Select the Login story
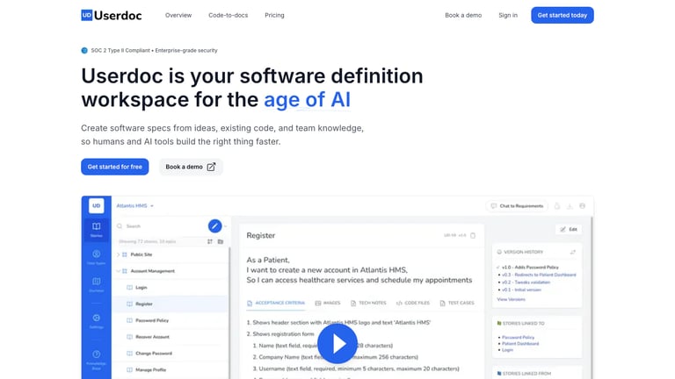 click(171, 288)
